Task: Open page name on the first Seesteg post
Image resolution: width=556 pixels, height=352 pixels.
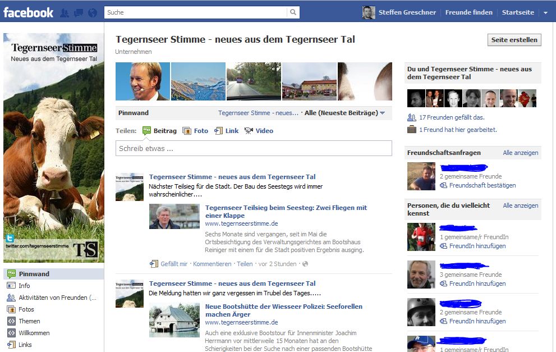Action: tap(232, 177)
